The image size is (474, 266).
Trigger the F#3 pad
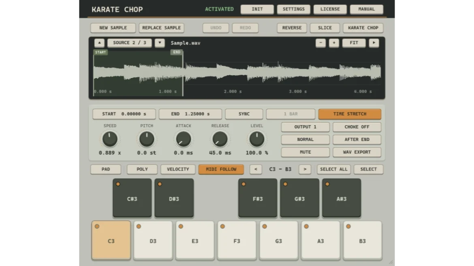coord(258,198)
